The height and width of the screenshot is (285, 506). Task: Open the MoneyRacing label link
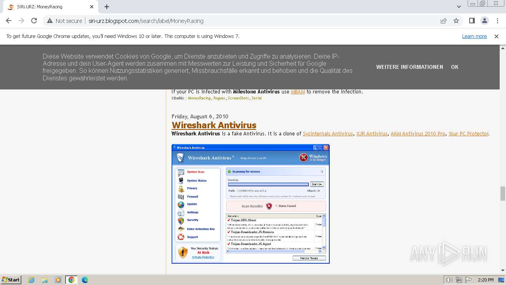point(199,98)
